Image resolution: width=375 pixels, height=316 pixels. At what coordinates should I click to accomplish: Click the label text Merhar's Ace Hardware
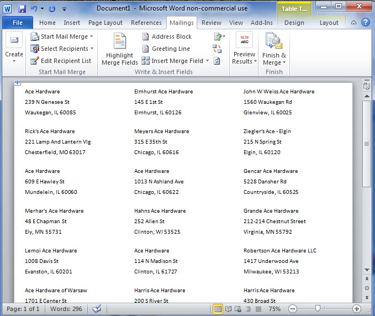click(x=54, y=211)
